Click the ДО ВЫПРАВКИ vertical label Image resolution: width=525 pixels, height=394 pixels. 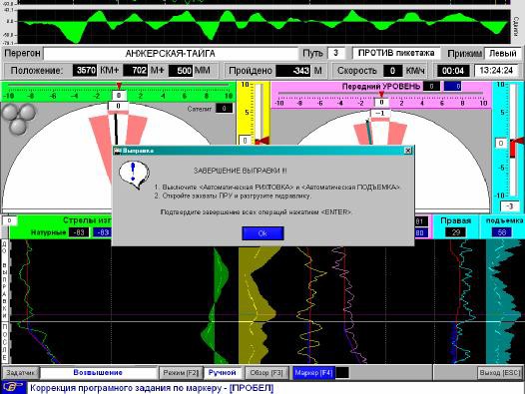(5, 279)
